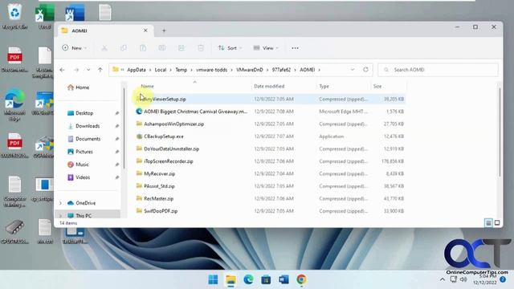Click Local in the address path
This screenshot has height=289, width=514.
(161, 70)
